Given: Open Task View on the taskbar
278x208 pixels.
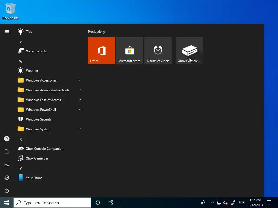Looking at the screenshot, I should (111, 203).
